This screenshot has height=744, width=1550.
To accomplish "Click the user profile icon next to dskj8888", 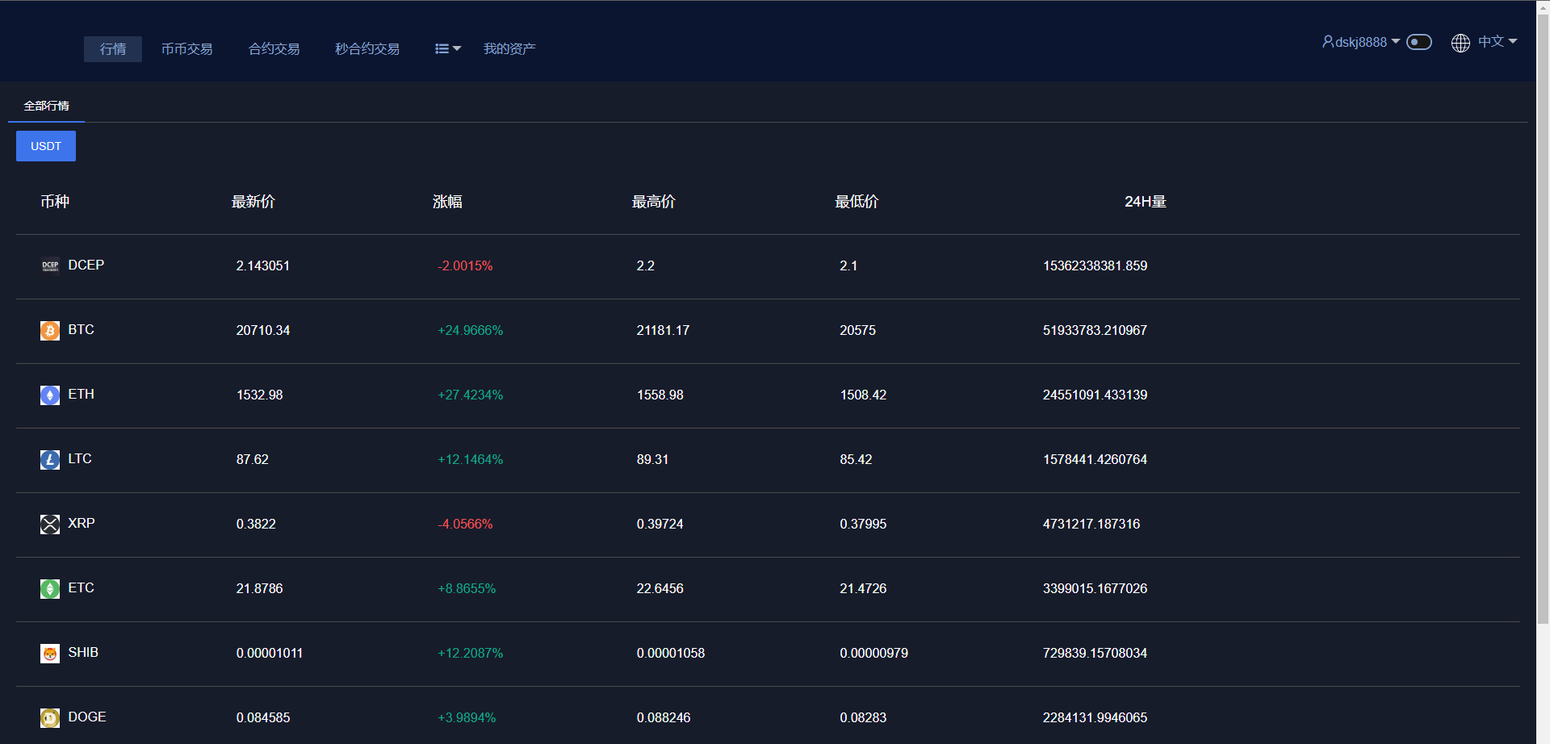I will click(x=1328, y=41).
